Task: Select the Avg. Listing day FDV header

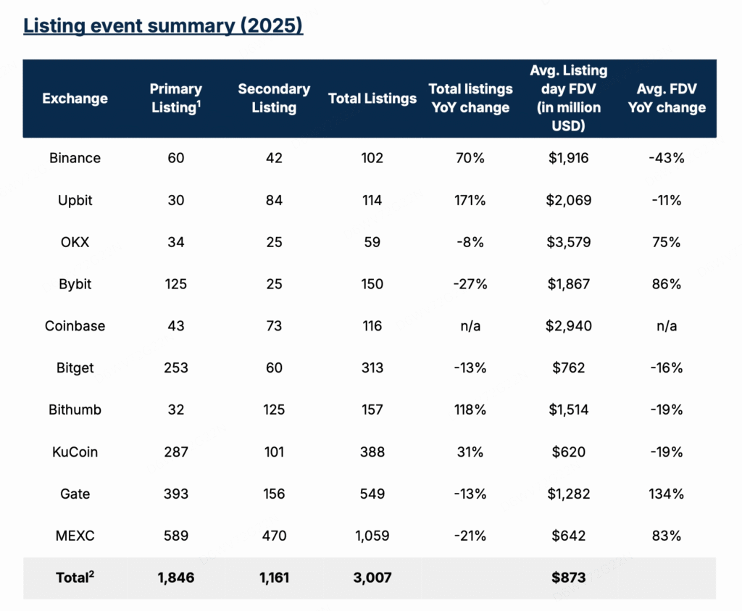Action: (568, 99)
